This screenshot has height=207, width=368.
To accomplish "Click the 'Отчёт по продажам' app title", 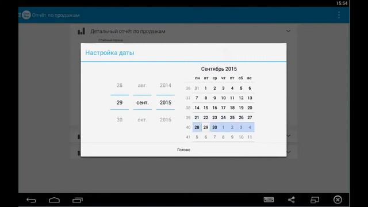I will [56, 16].
